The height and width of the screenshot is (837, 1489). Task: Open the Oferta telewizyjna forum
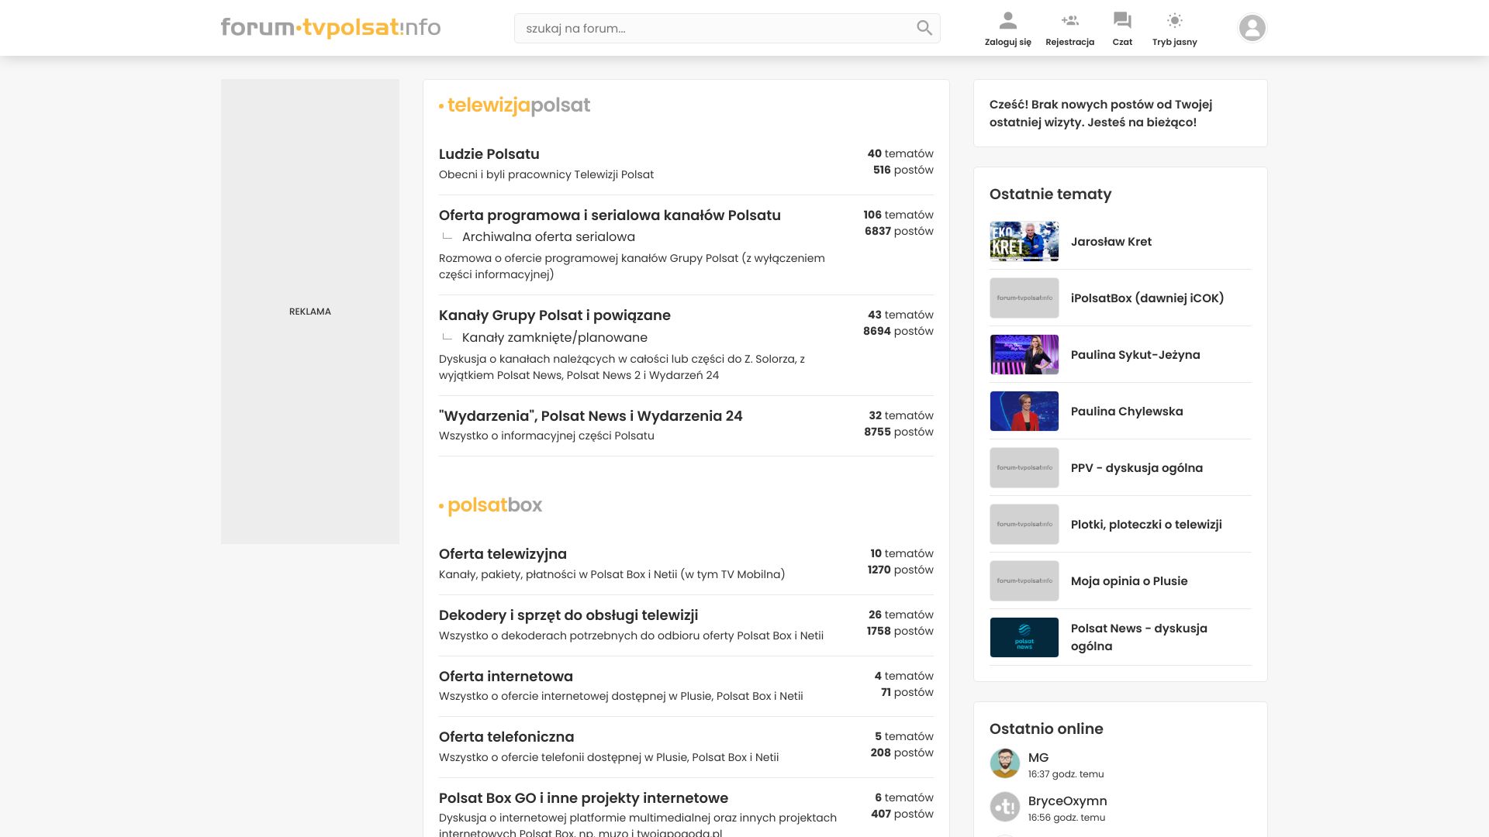click(503, 554)
